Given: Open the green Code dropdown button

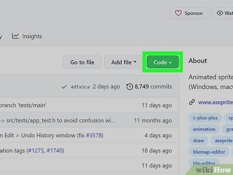Looking at the screenshot, I should pyautogui.click(x=163, y=62).
